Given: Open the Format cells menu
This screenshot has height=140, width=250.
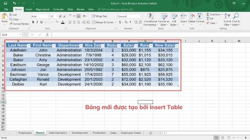Looking at the screenshot, I should click(200, 19).
